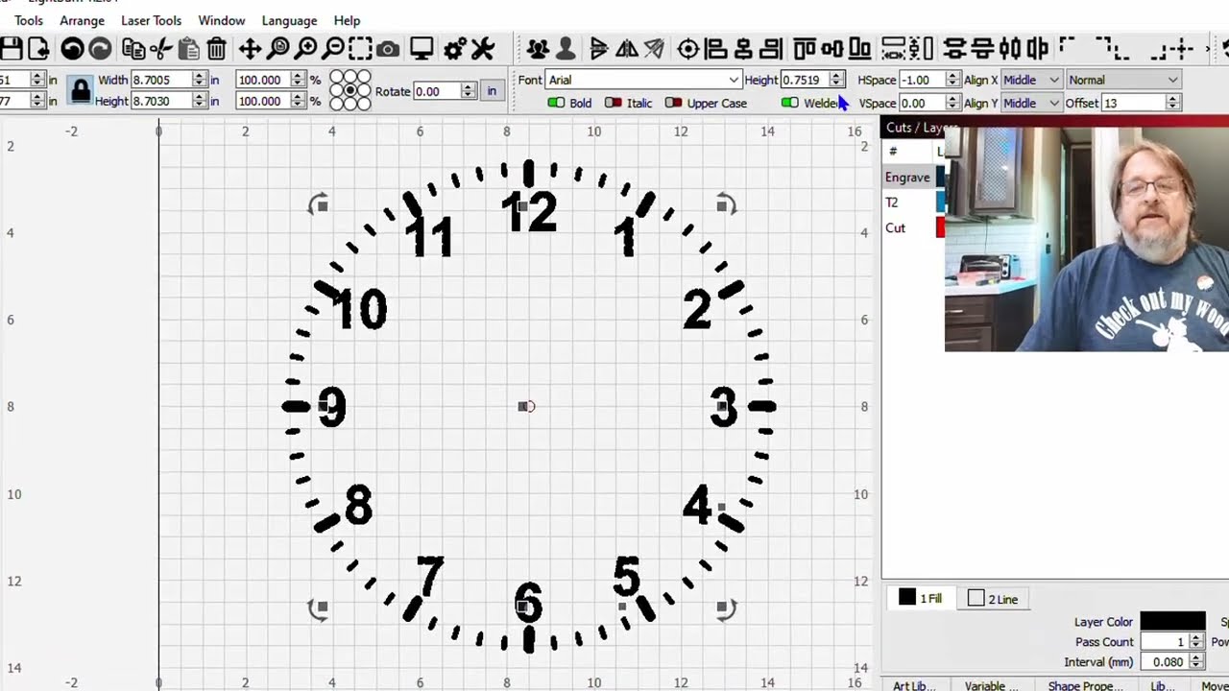Click the Save floppy disk icon
Viewport: 1229px width, 691px height.
tap(11, 48)
